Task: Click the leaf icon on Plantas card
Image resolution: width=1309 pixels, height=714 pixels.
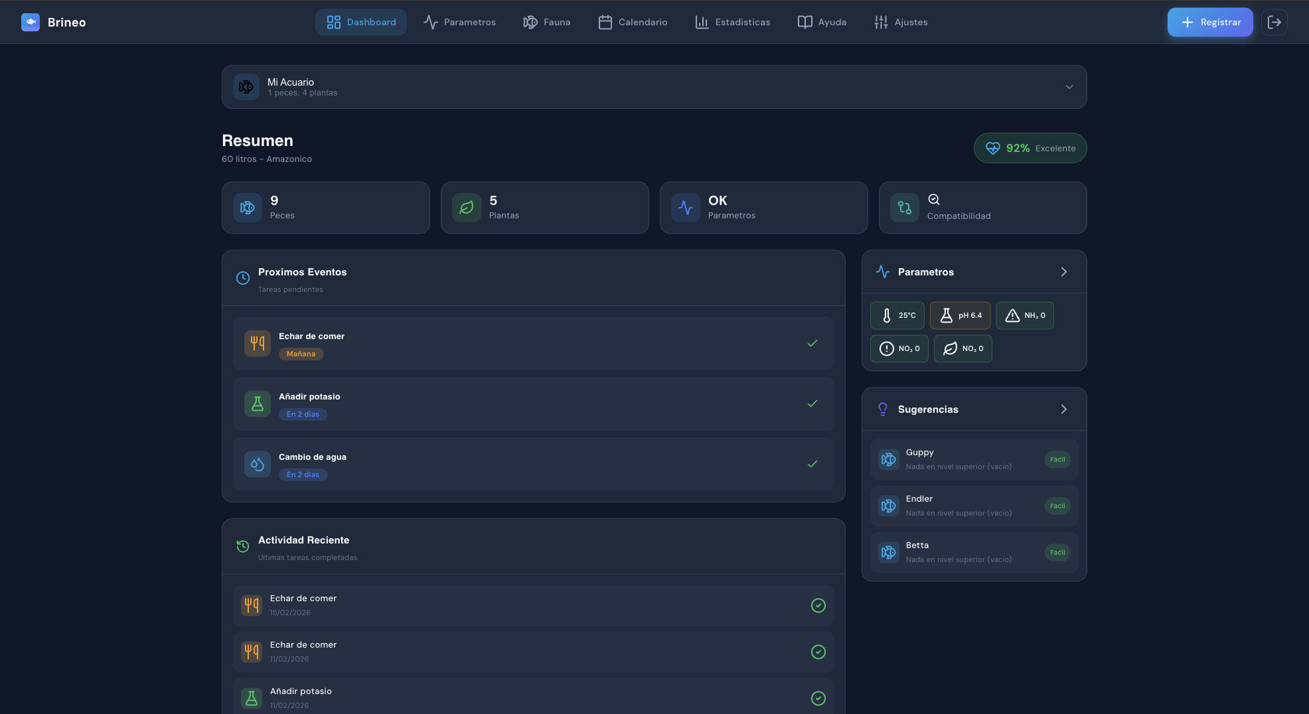Action: pos(465,208)
